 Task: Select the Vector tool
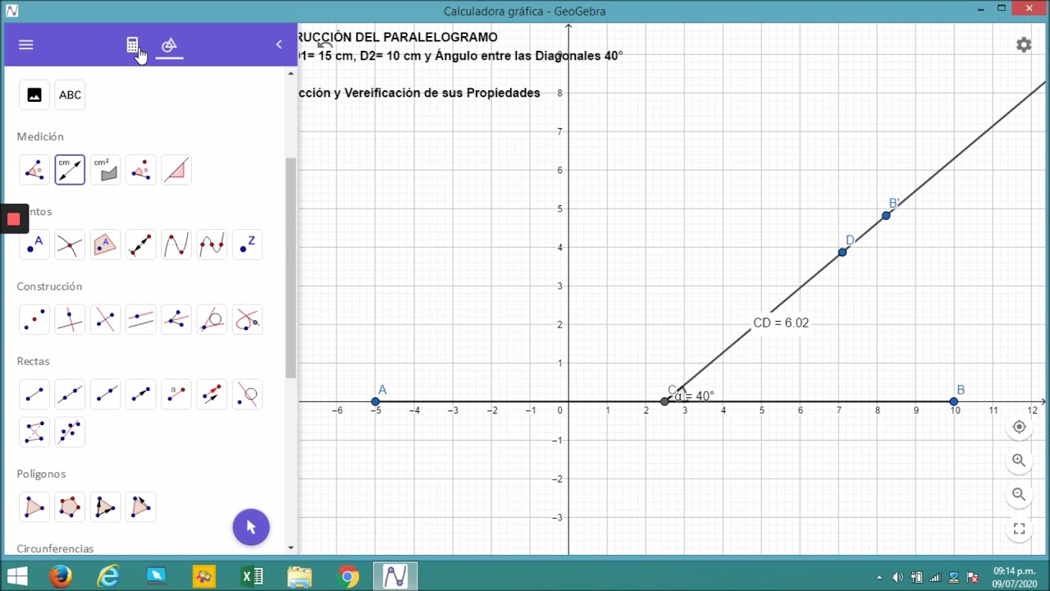[x=140, y=395]
